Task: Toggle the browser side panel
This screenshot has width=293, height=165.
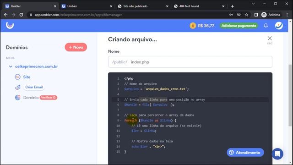Action: (256, 15)
